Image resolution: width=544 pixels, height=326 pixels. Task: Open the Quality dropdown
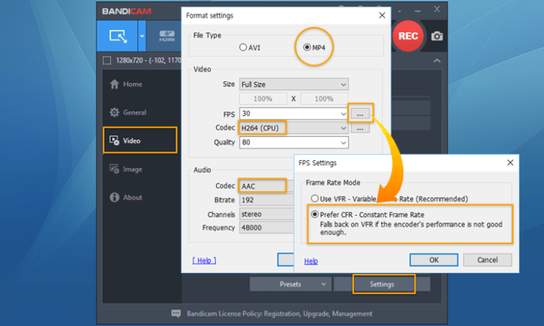pyautogui.click(x=294, y=143)
